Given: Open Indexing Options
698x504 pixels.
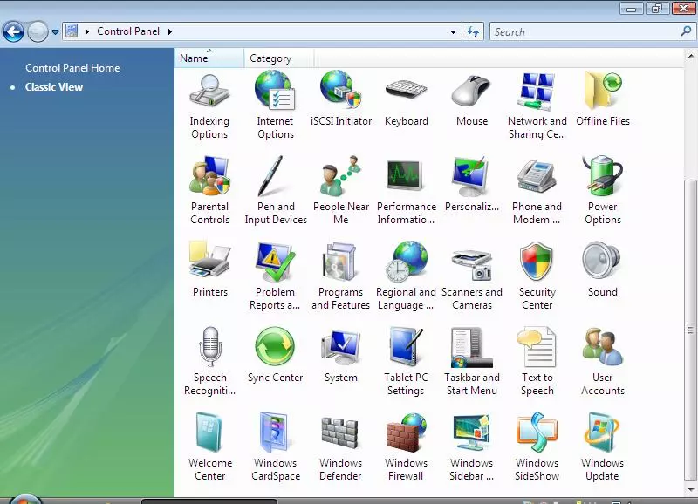Looking at the screenshot, I should 209,106.
